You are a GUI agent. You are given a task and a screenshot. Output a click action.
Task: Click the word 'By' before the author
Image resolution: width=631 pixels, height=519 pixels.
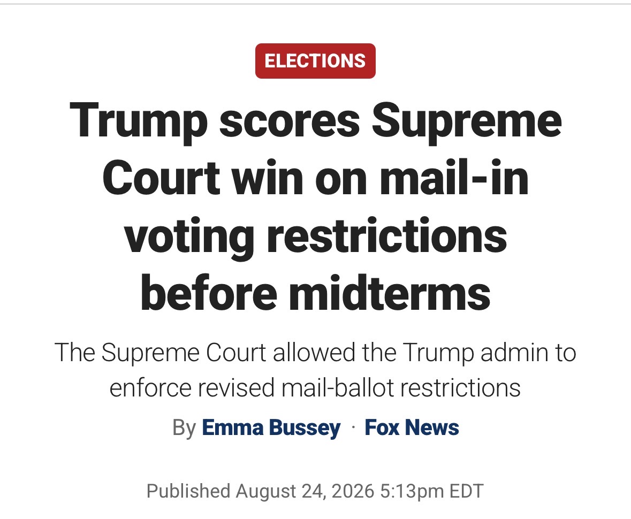coord(184,428)
